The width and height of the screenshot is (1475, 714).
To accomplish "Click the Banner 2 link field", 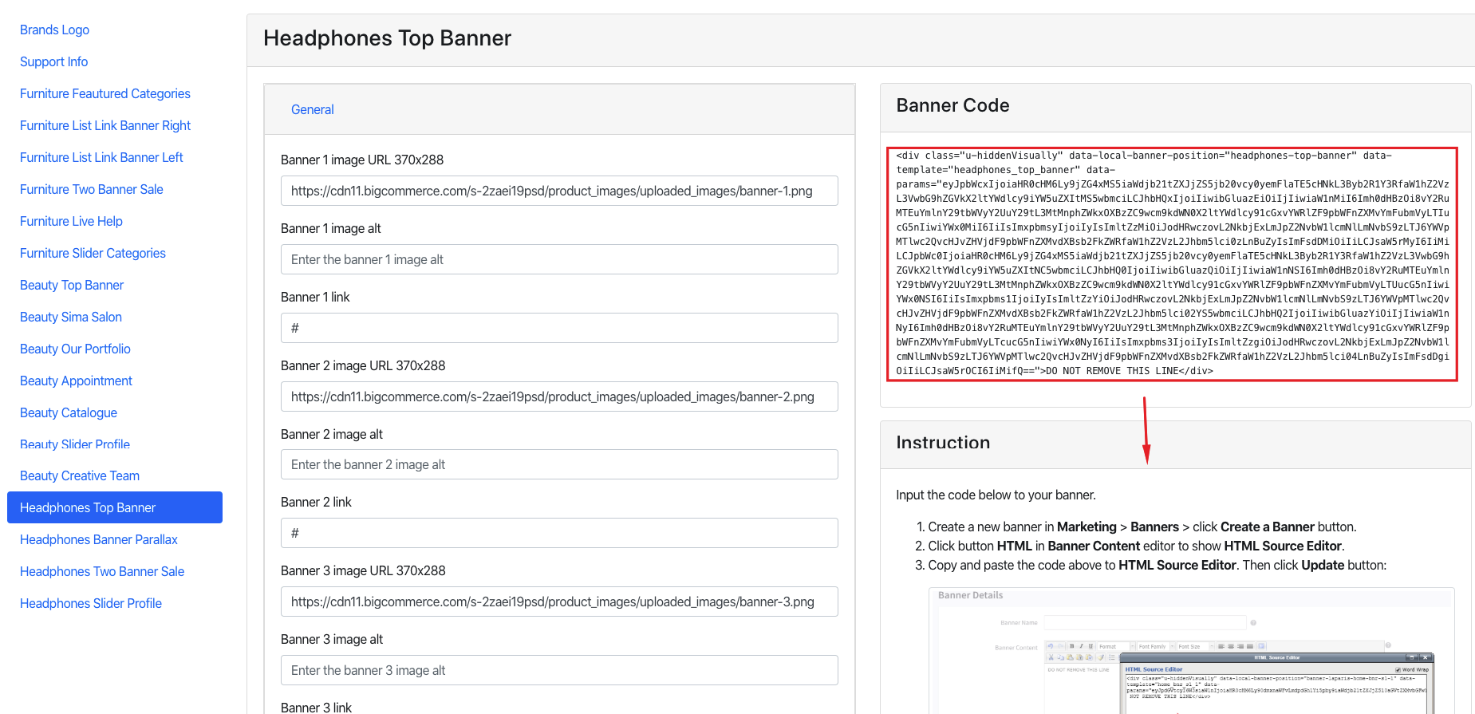I will point(559,533).
